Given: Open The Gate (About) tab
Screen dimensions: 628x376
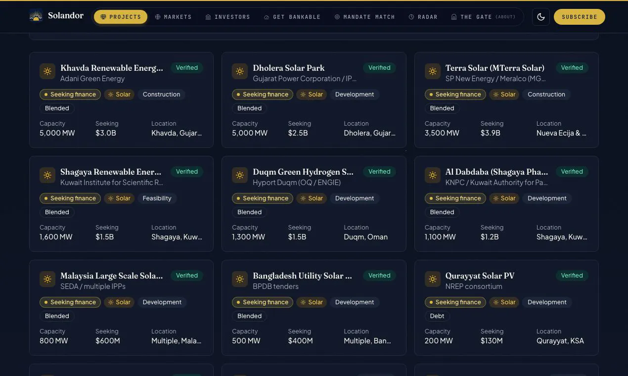Looking at the screenshot, I should click(484, 17).
